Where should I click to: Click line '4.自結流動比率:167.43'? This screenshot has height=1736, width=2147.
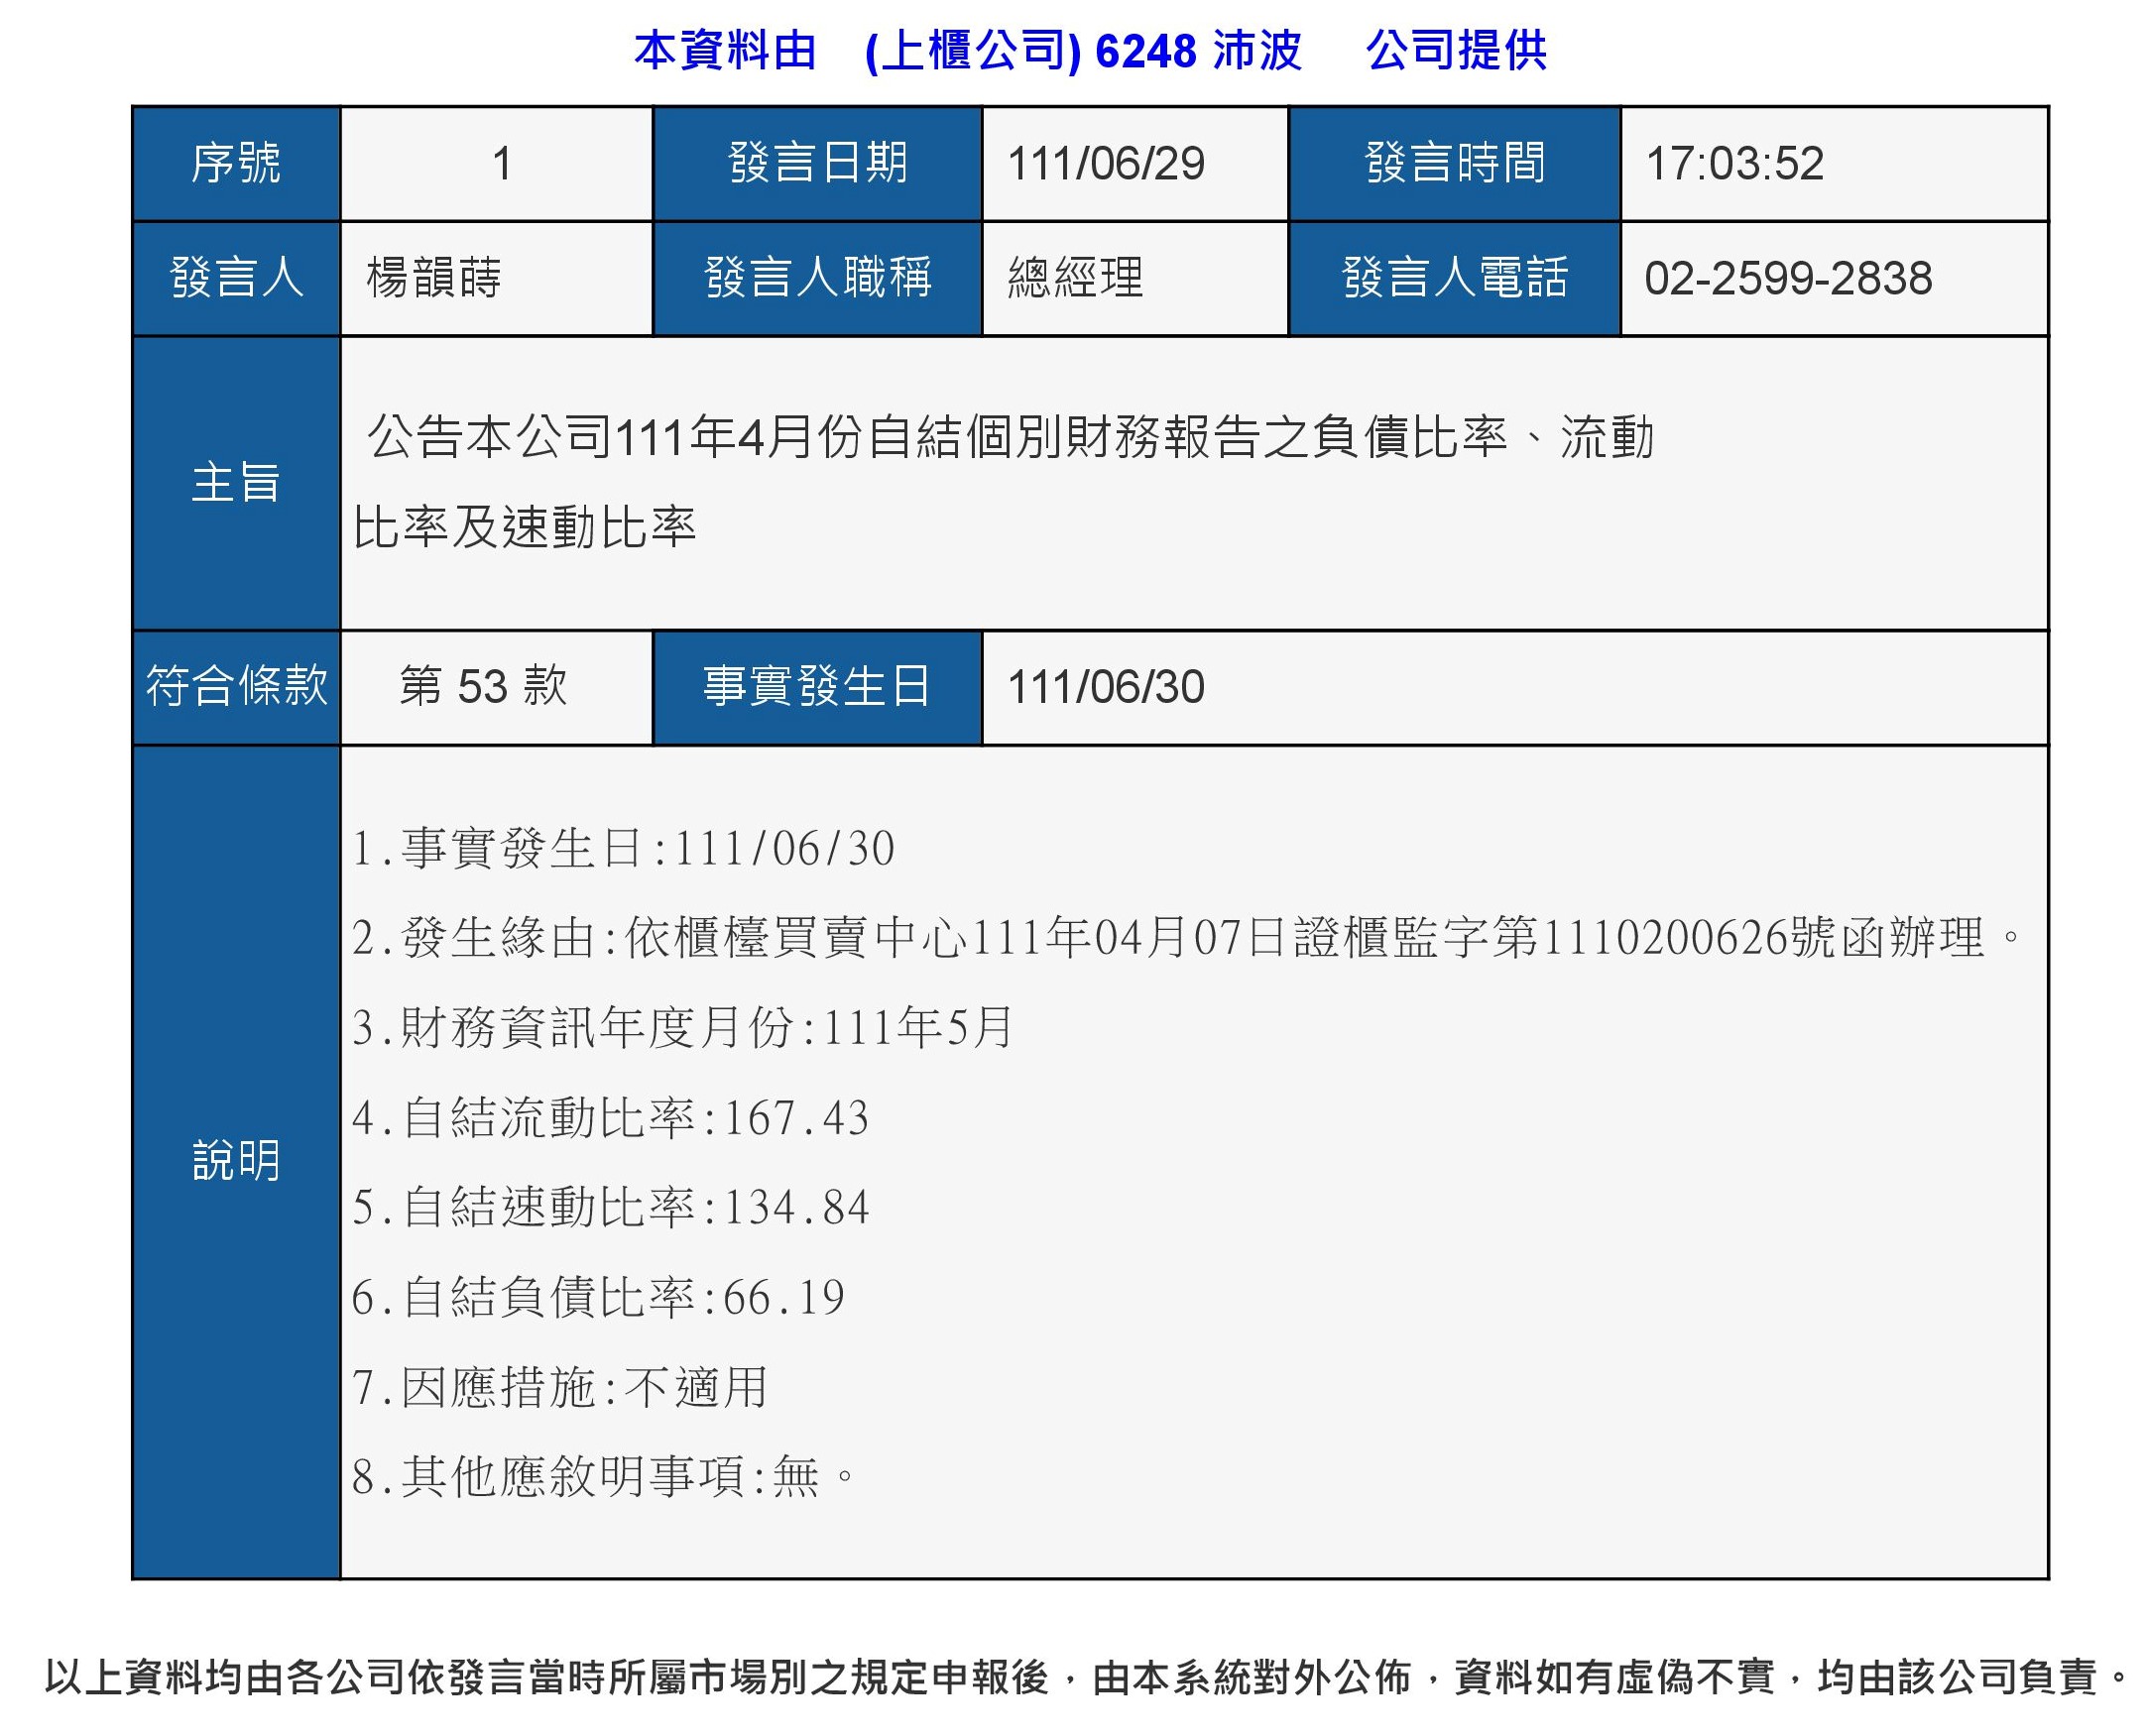pos(610,1117)
